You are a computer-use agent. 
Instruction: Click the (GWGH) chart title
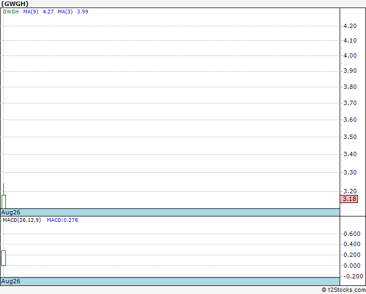[x=15, y=4]
